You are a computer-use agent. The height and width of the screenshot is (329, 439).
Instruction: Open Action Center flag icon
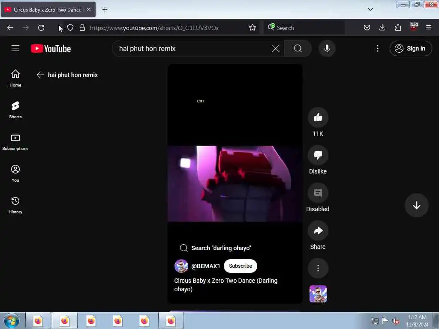pyautogui.click(x=385, y=321)
